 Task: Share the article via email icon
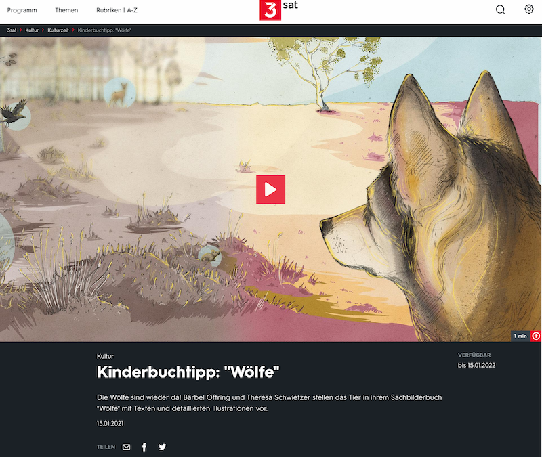(127, 447)
